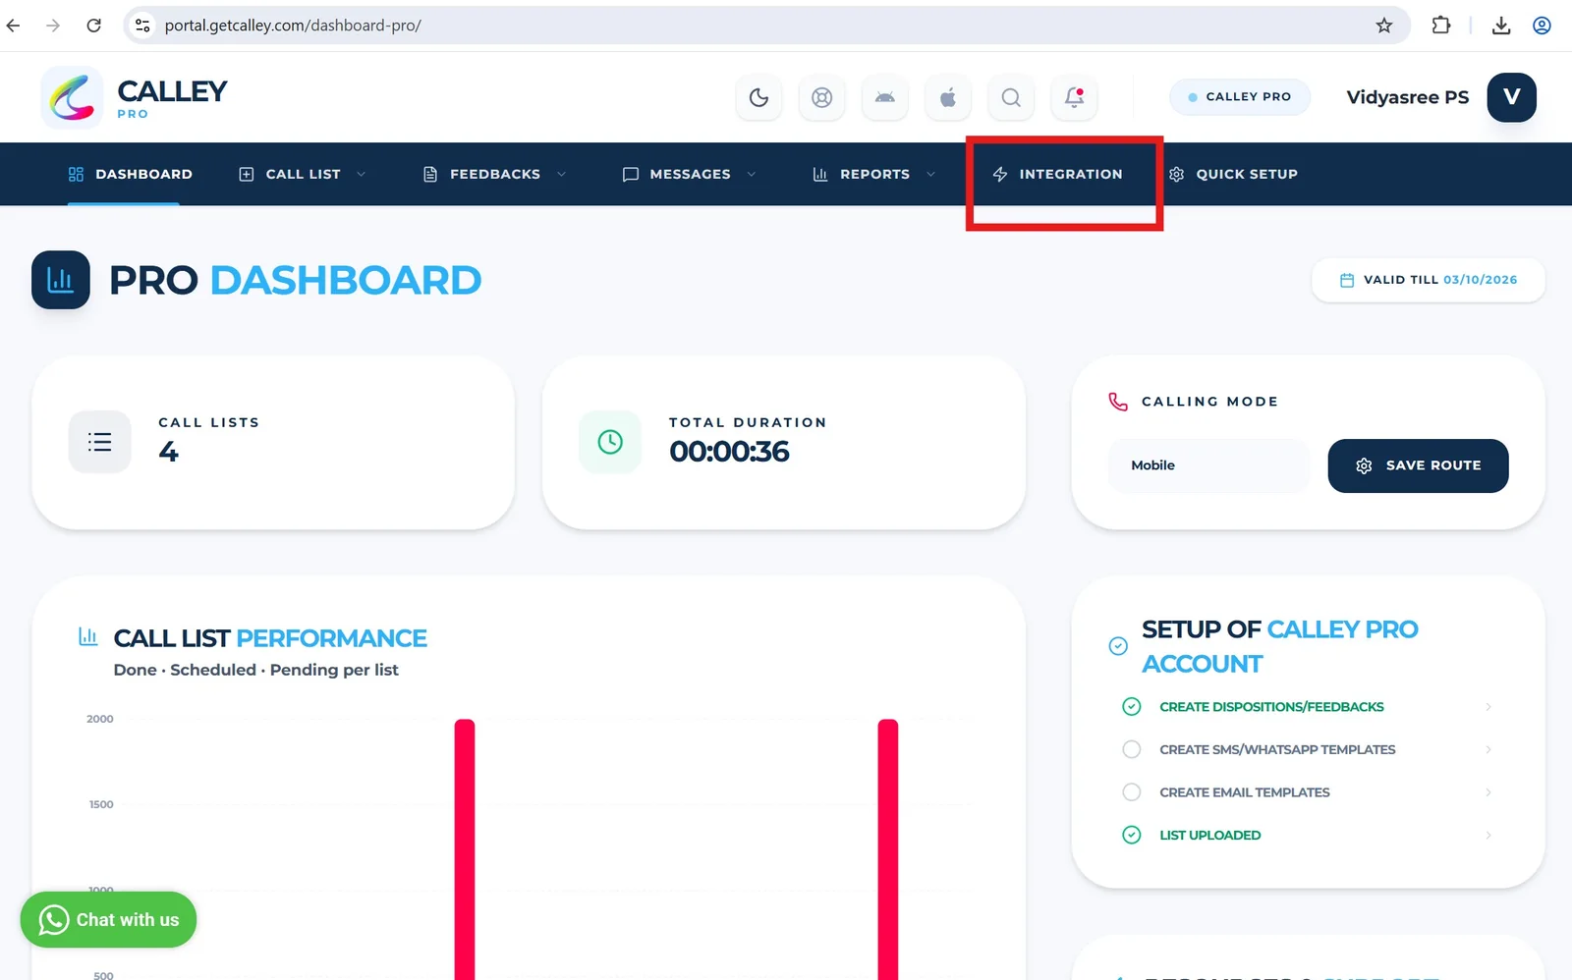Viewport: 1572px width, 980px height.
Task: Click the Valid Till date badge
Action: point(1429,280)
